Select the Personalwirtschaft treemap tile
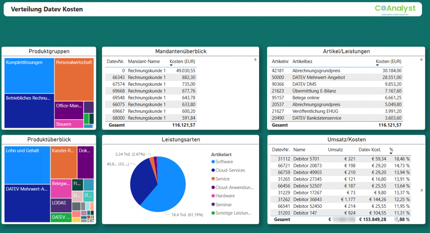Screen dimensions: 430x233 [x=74, y=79]
